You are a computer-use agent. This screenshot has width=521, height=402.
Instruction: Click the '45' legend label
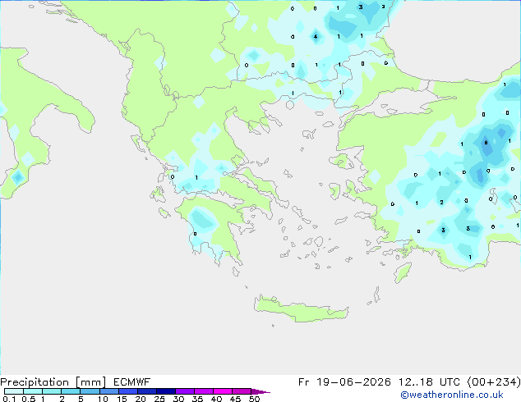coord(235,399)
